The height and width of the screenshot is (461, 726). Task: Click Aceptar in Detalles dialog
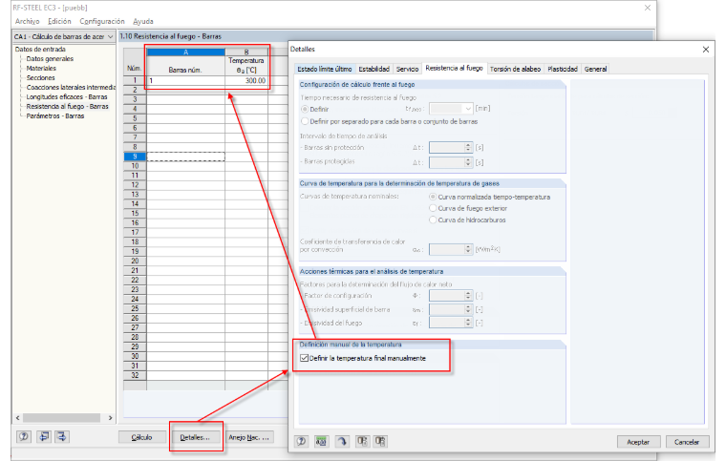point(638,442)
